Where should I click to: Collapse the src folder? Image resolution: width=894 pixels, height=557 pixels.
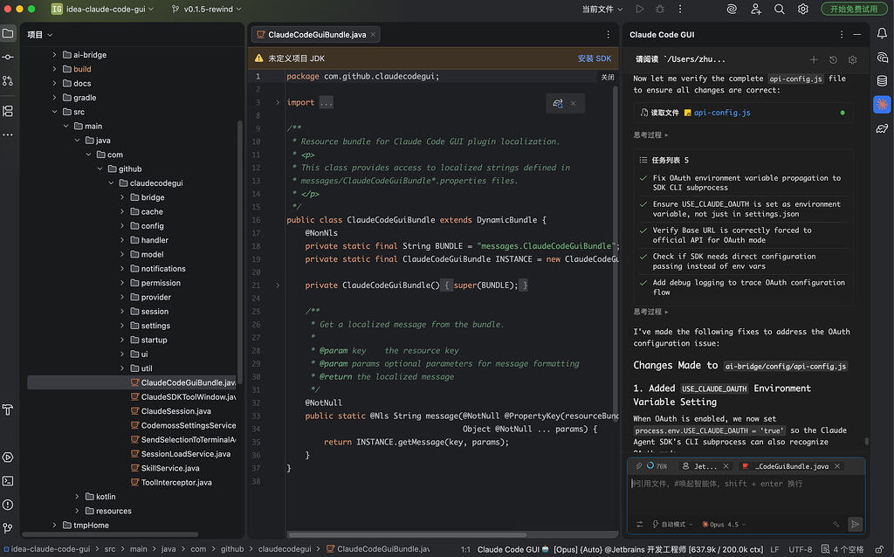pyautogui.click(x=55, y=112)
